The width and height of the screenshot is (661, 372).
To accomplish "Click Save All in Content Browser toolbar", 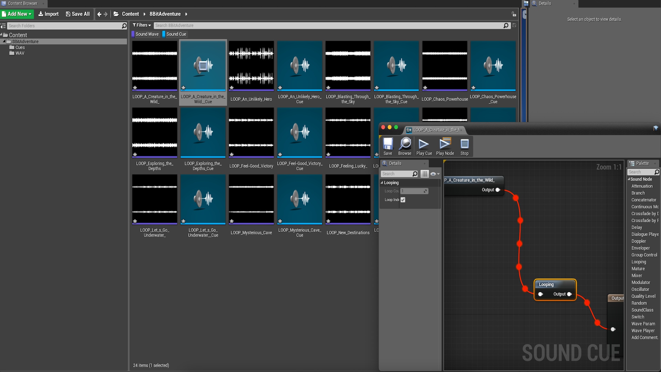I will (78, 14).
